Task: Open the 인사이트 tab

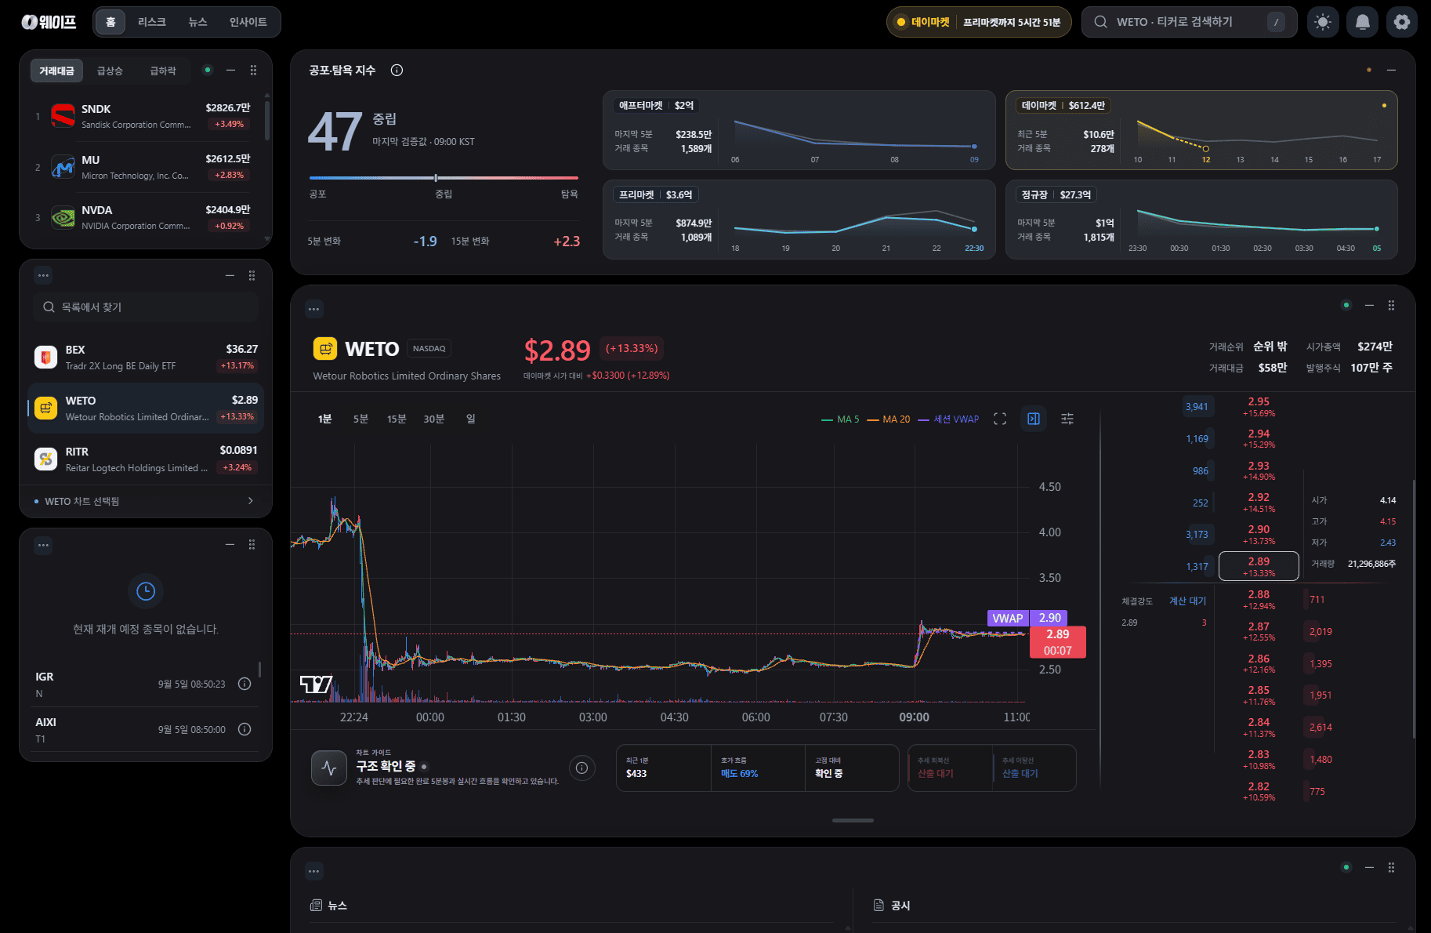Action: (248, 22)
